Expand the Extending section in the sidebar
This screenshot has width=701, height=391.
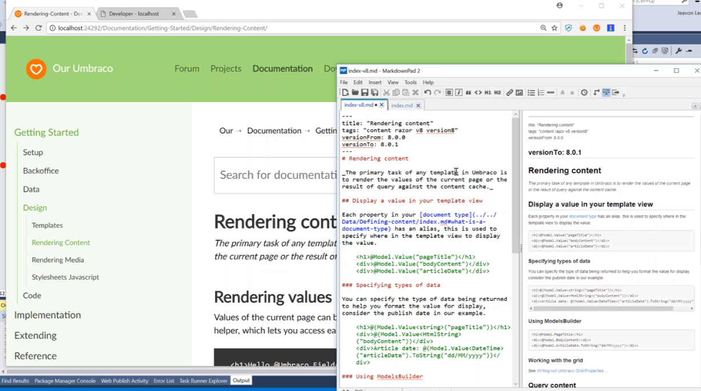[35, 336]
